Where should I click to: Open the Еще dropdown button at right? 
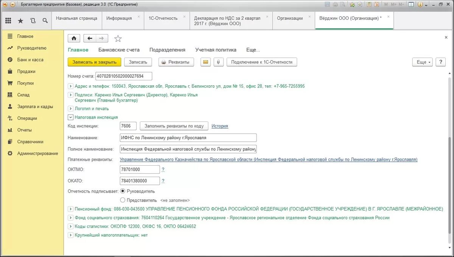coord(422,62)
